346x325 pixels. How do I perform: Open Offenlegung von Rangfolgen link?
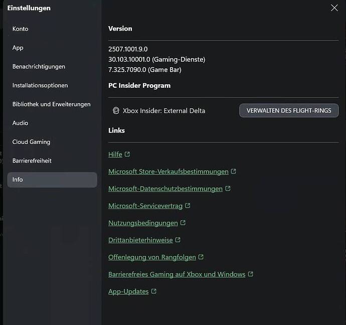152,257
